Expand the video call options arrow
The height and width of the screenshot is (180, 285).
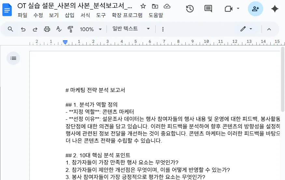click(x=238, y=8)
